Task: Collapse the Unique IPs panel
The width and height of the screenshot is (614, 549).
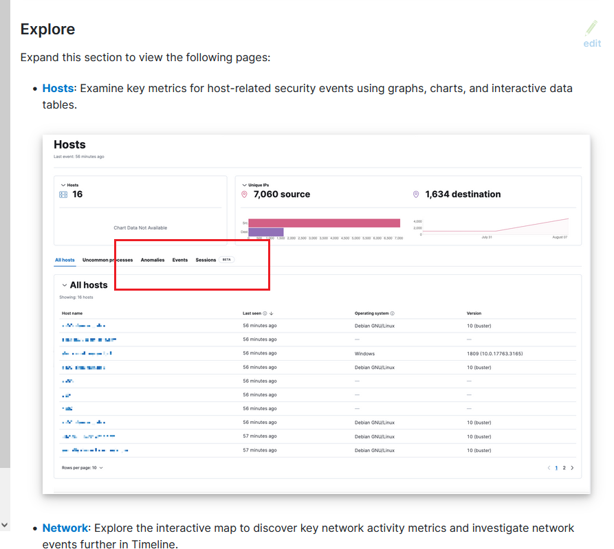Action: click(x=245, y=184)
